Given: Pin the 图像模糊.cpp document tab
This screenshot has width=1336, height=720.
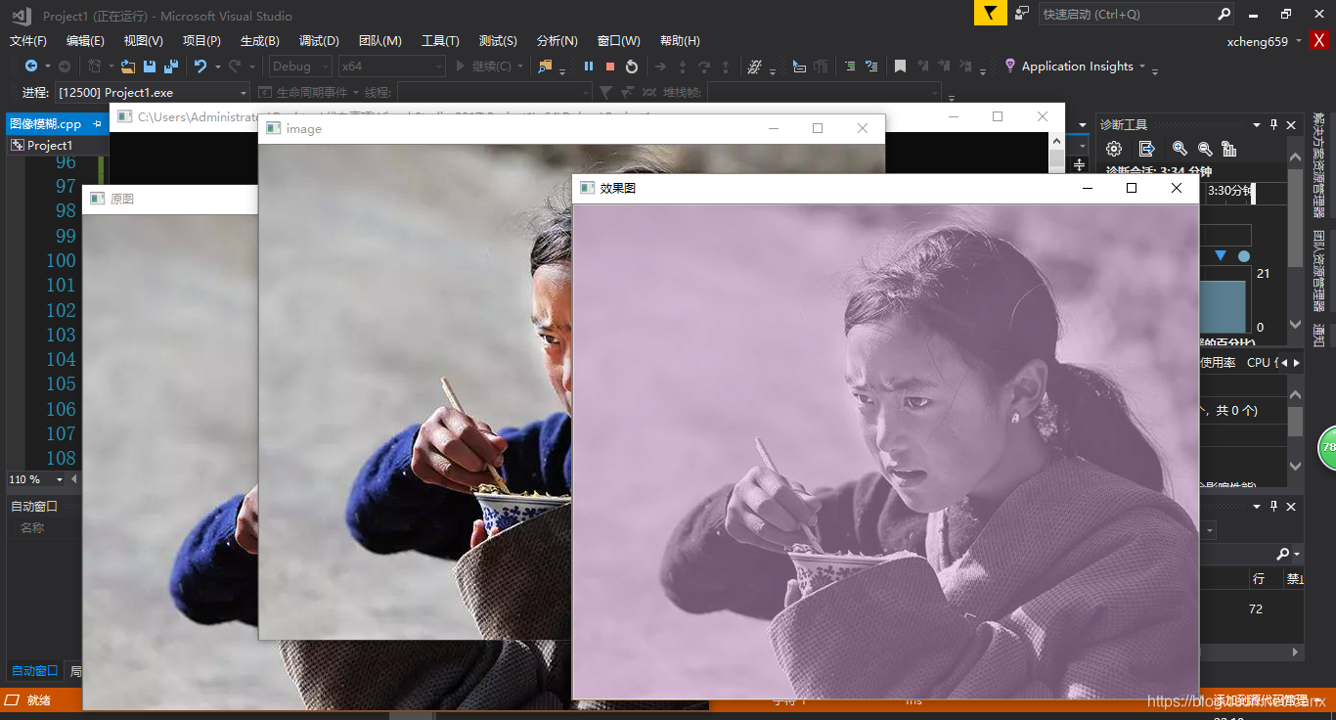Looking at the screenshot, I should [x=97, y=124].
